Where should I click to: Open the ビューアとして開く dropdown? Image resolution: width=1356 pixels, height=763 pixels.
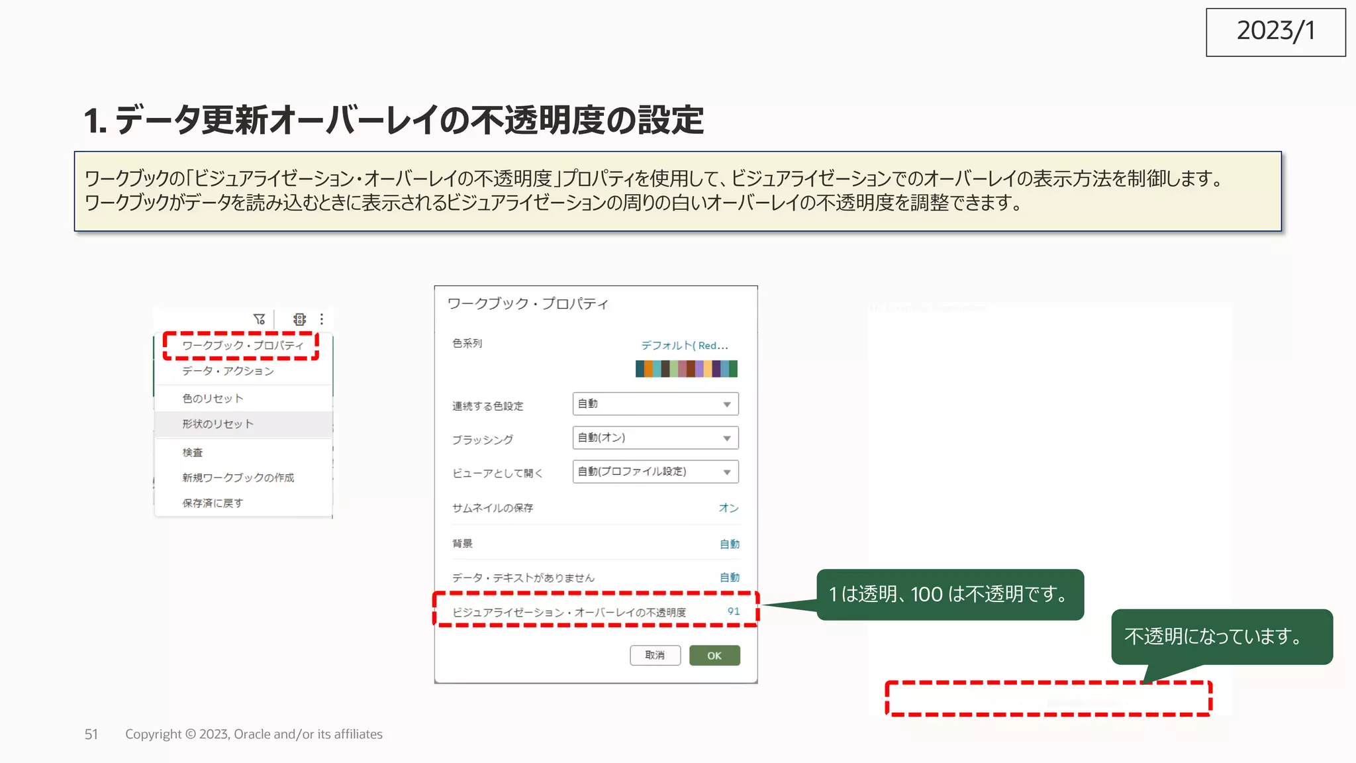click(x=655, y=472)
